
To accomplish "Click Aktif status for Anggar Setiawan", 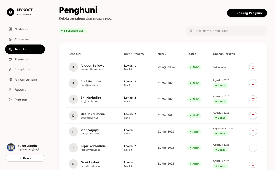I will click(194, 67).
